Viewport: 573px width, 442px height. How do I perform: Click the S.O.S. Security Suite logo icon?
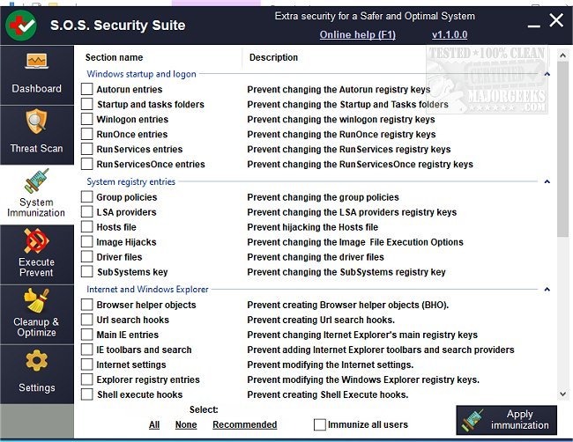[x=23, y=24]
